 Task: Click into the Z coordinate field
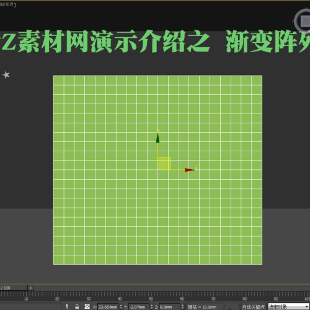[x=169, y=307]
